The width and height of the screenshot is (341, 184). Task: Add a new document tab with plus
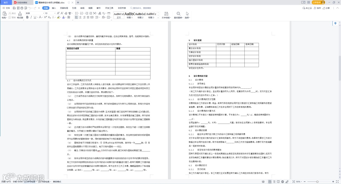pos(78,3)
